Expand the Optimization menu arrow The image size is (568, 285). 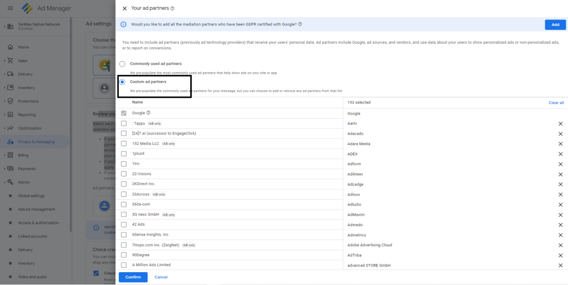click(x=4, y=128)
